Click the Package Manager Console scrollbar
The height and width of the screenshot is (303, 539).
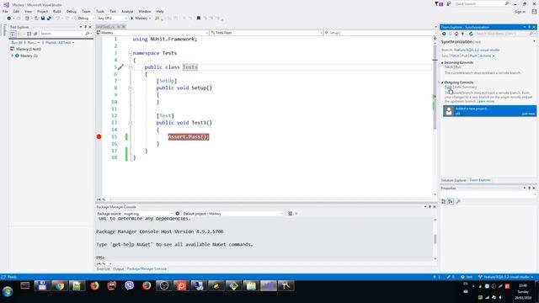(x=435, y=239)
